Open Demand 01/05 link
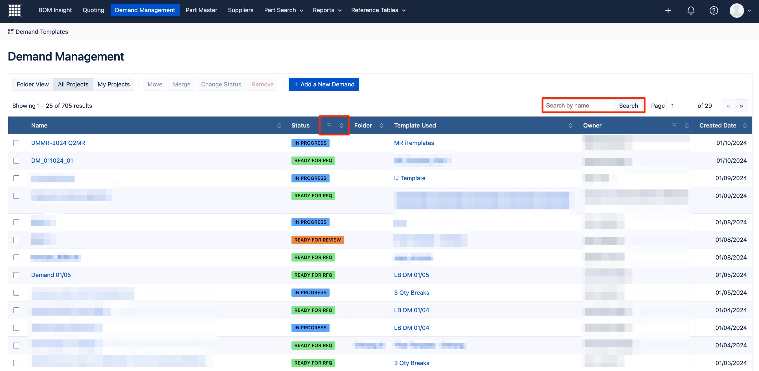This screenshot has width=759, height=371. coord(51,275)
